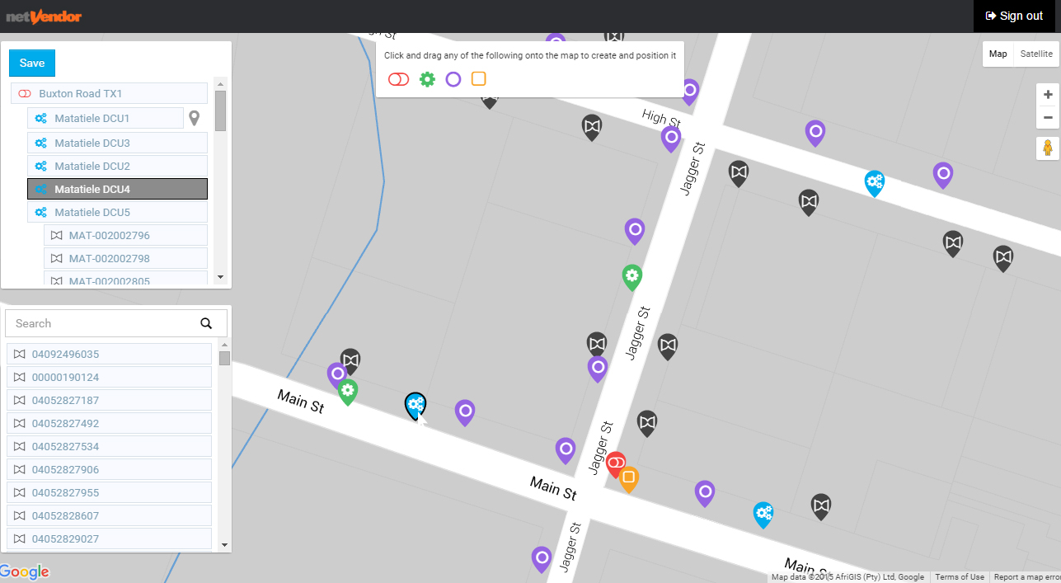
Task: Click the green gear marker beside Main St label
Action: [348, 392]
